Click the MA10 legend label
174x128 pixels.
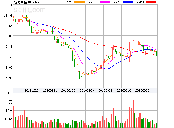click(x=92, y=2)
